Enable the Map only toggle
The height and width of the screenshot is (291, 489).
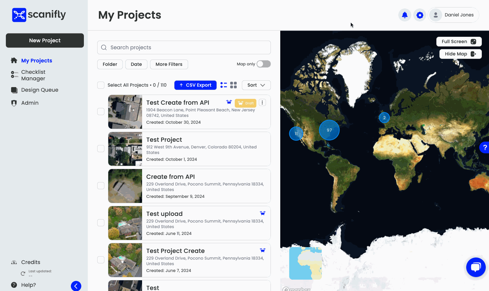pos(263,64)
